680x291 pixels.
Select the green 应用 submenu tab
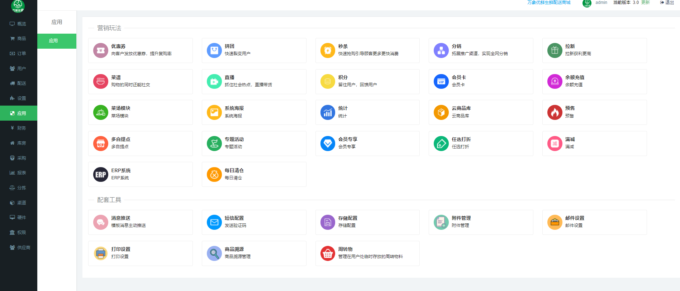(57, 41)
